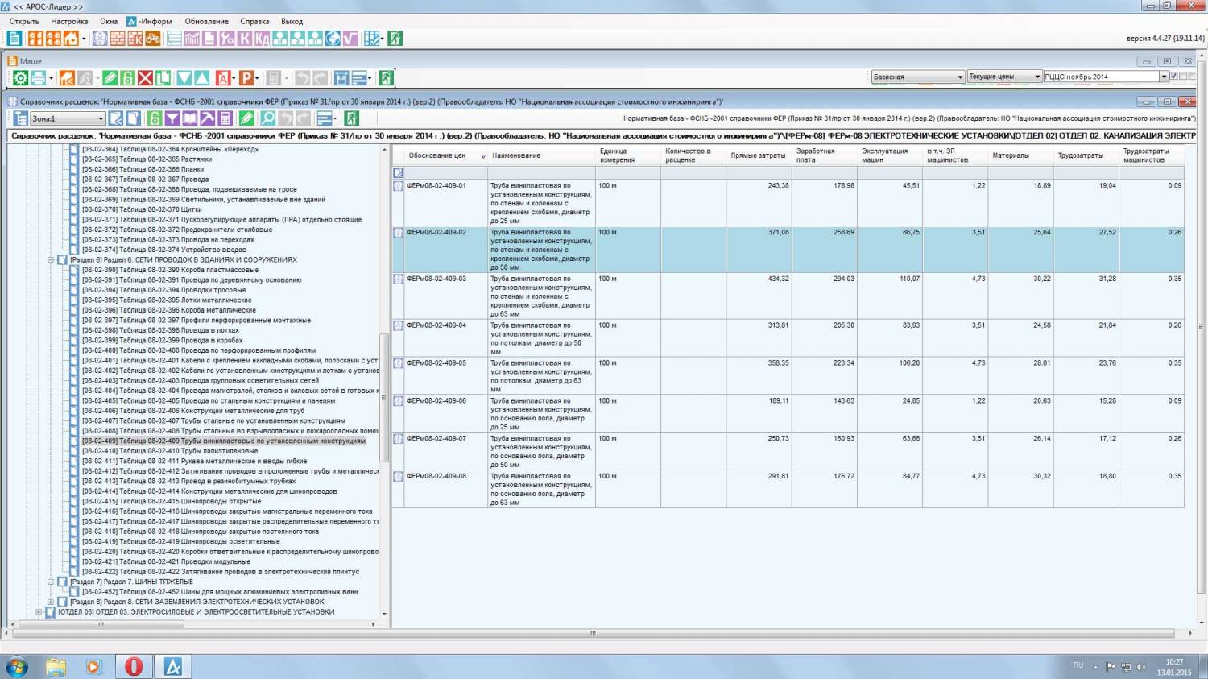
Task: Click the globe icon in top toolbar
Action: click(x=332, y=39)
